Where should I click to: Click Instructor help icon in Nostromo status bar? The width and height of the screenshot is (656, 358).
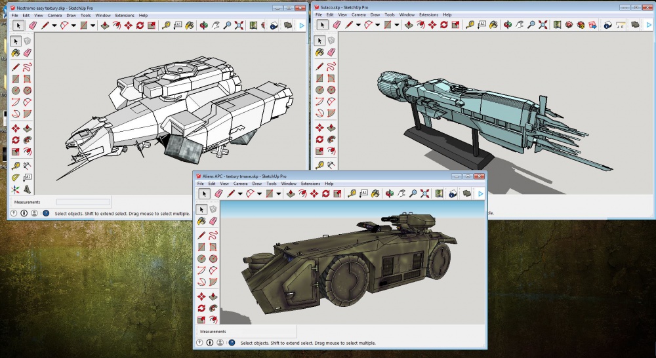click(46, 213)
